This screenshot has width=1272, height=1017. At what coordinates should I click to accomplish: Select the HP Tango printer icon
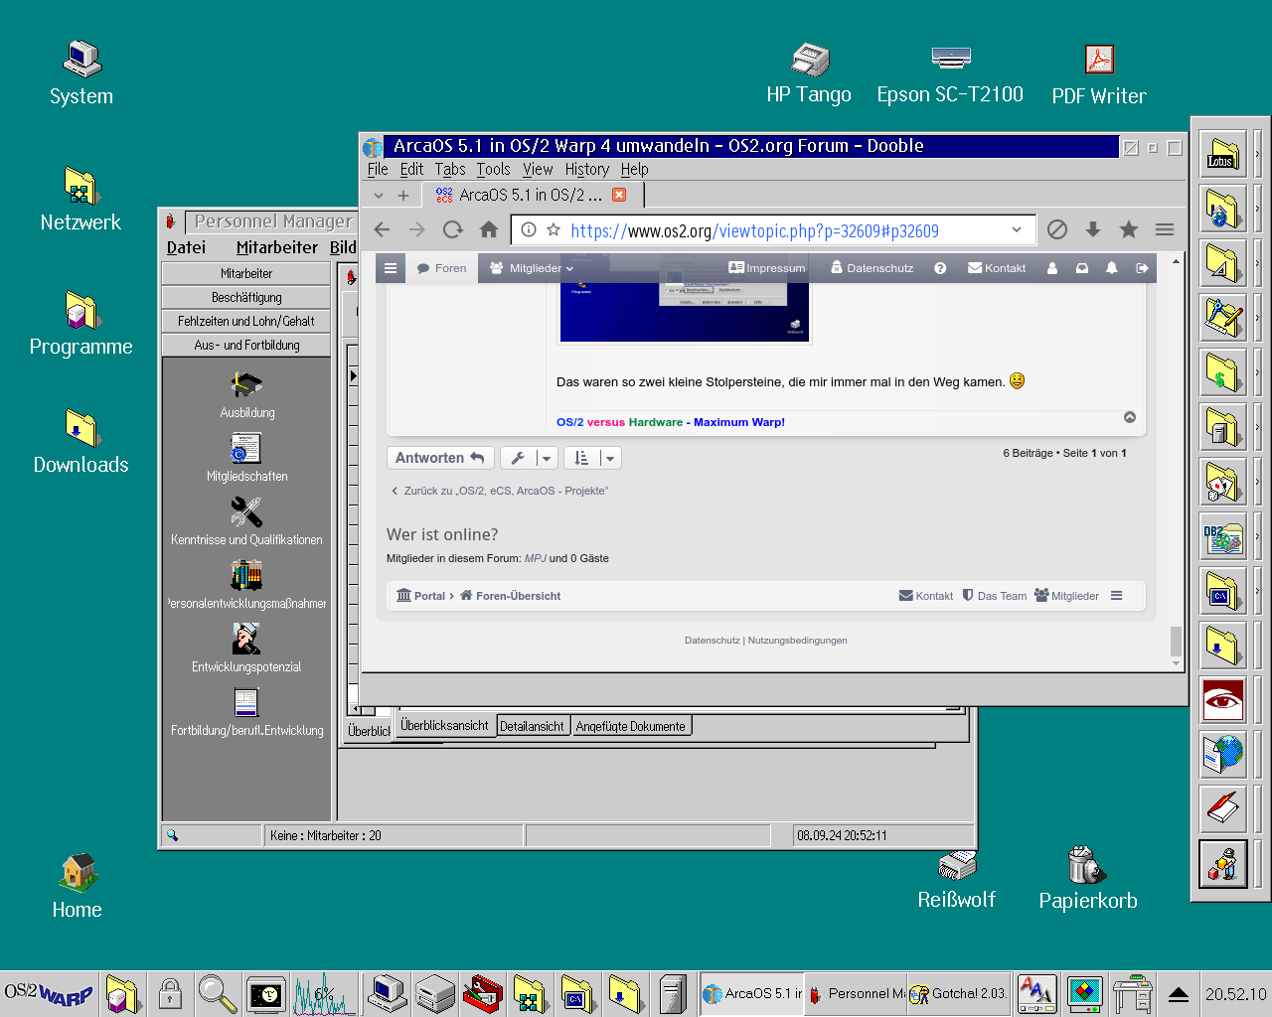[x=810, y=60]
